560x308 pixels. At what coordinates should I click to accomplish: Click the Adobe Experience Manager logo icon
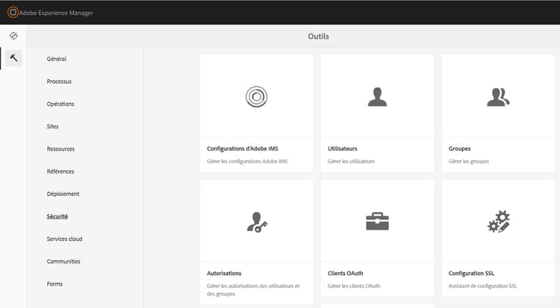pyautogui.click(x=13, y=13)
